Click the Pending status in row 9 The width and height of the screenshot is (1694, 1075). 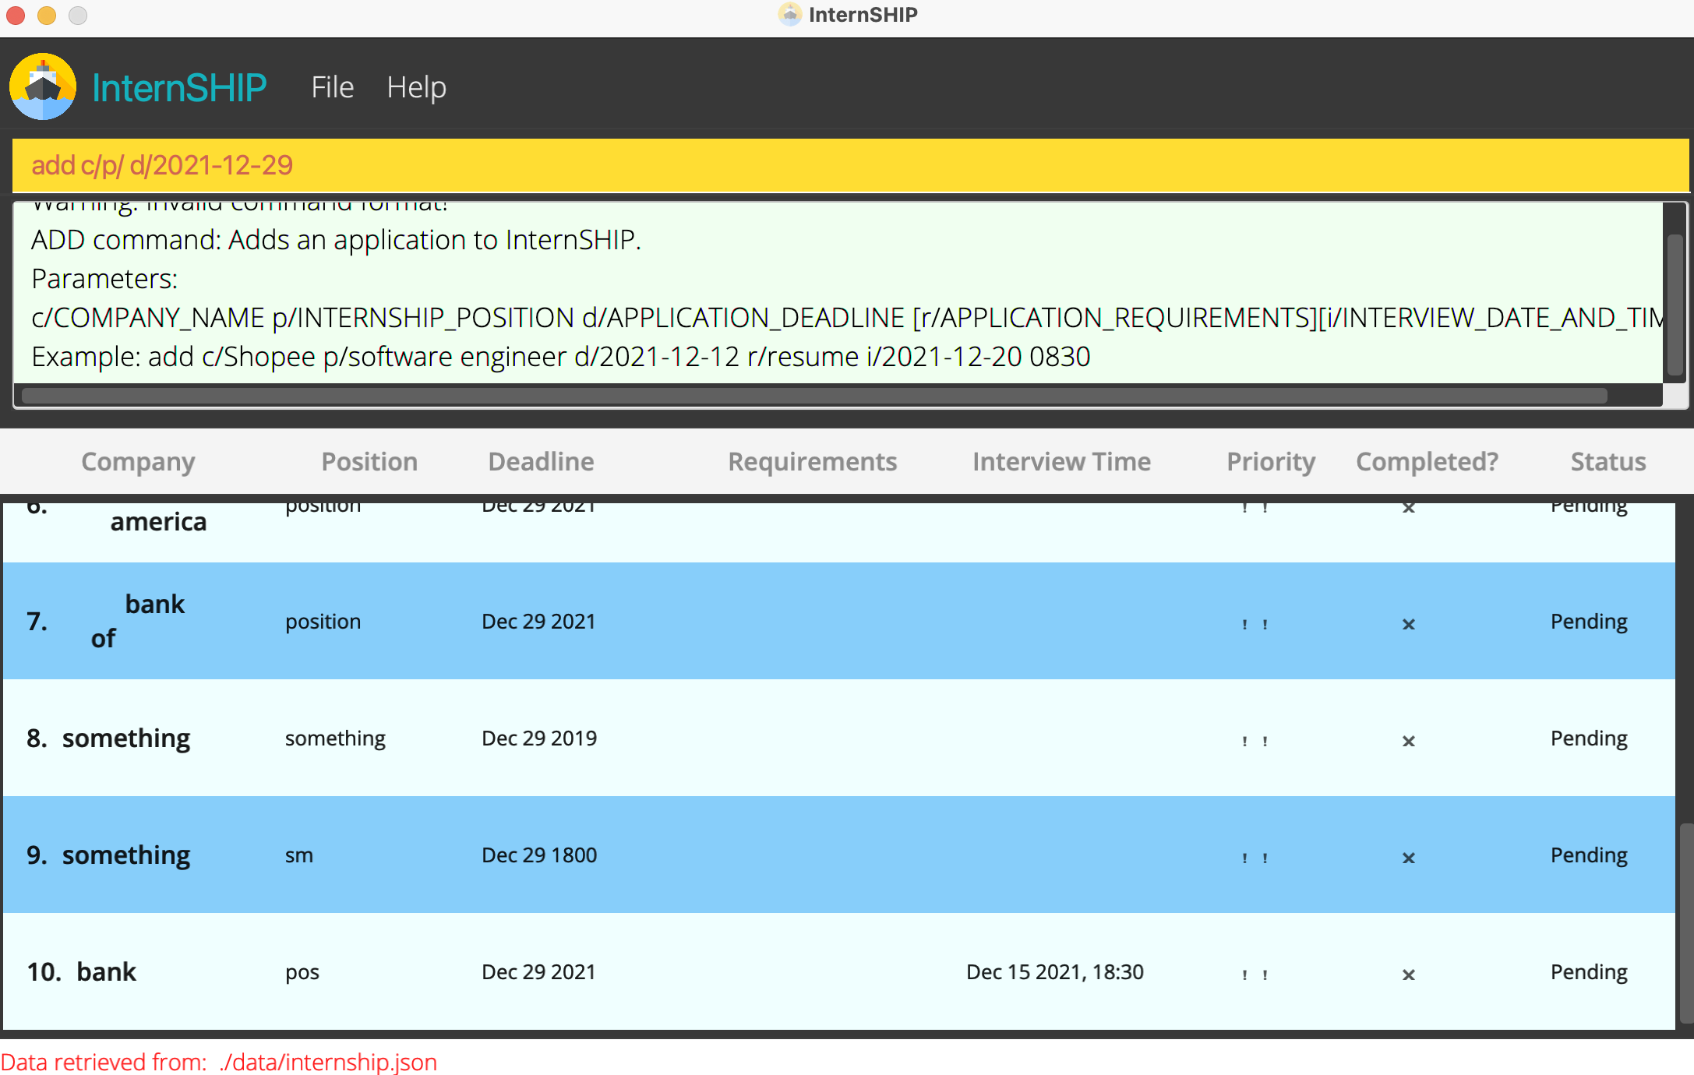point(1588,855)
